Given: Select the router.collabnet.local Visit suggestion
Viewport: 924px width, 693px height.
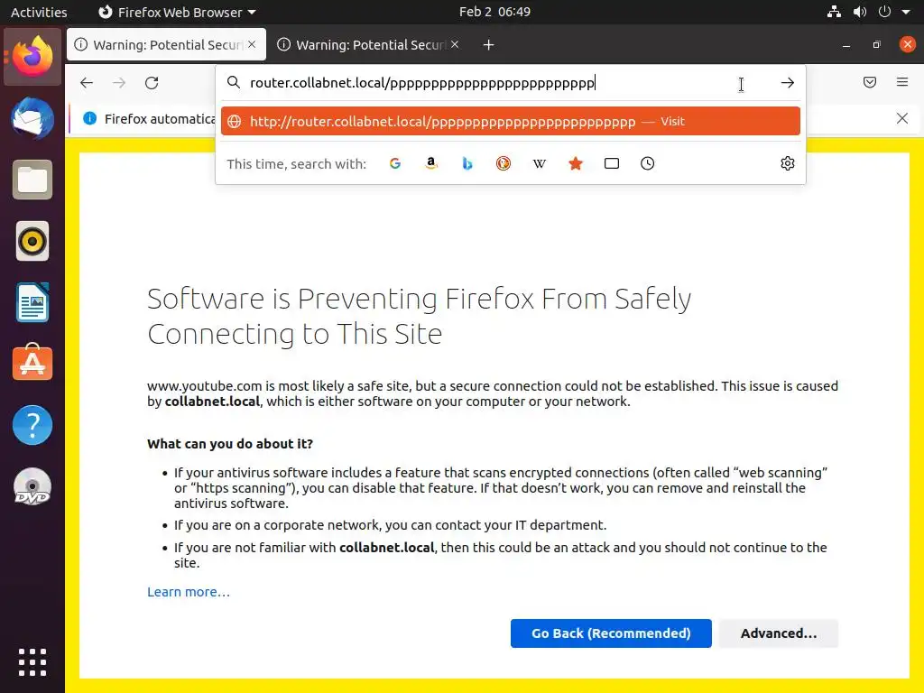Looking at the screenshot, I should [510, 121].
